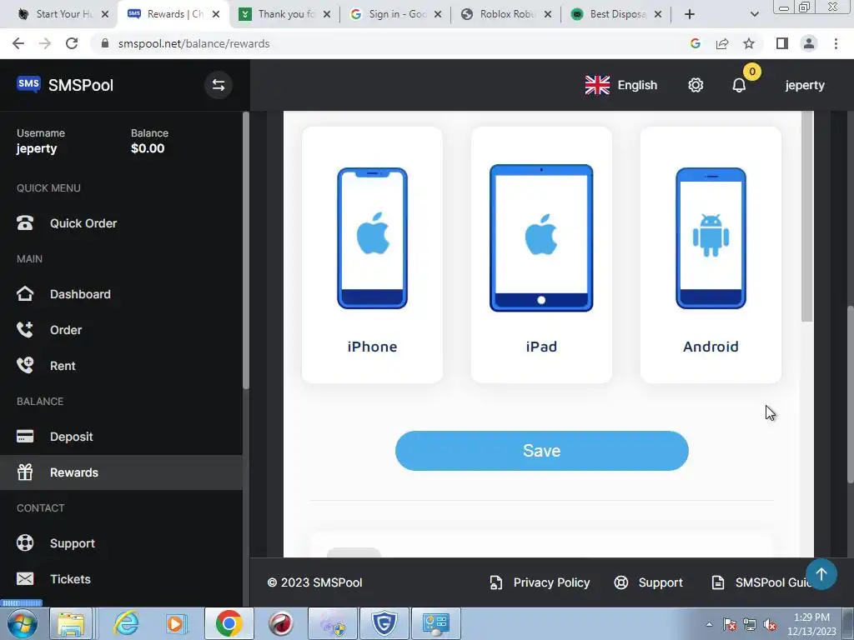Image resolution: width=854 pixels, height=640 pixels.
Task: Click the Order phone-plus icon
Action: [25, 330]
